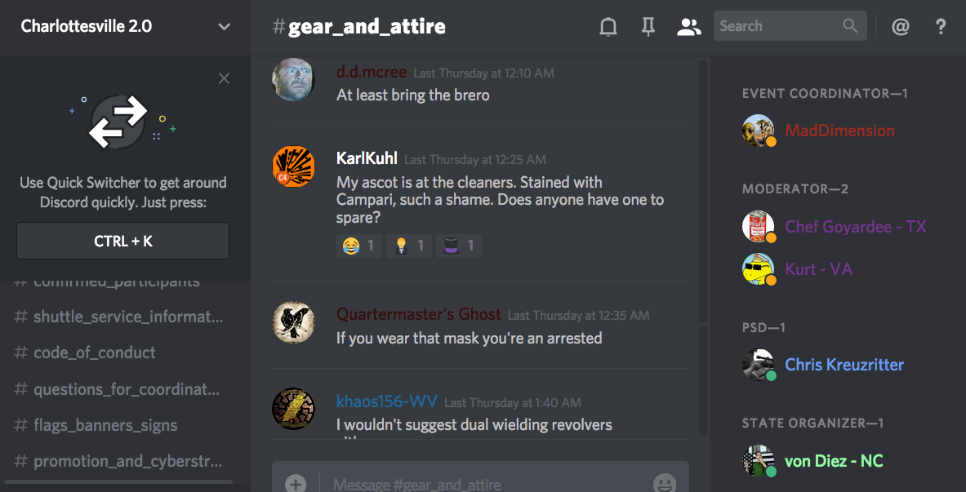
Task: Expand the Charlottesville 2.0 server dropdown
Action: pos(225,26)
